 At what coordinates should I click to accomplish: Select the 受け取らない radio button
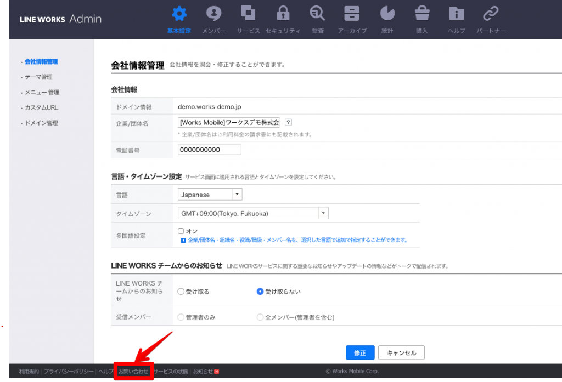[260, 292]
